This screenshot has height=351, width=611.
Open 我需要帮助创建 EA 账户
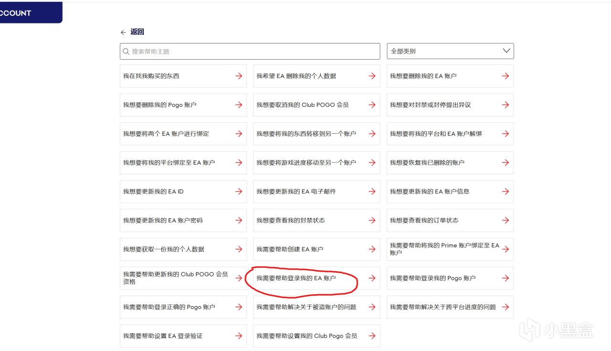coord(316,249)
